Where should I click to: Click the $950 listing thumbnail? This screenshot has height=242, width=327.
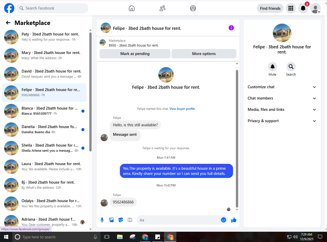pyautogui.click(x=103, y=42)
